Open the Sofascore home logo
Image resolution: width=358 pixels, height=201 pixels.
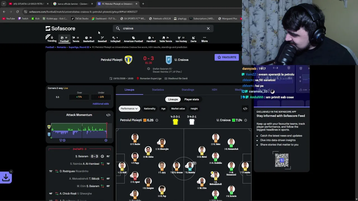pos(60,28)
